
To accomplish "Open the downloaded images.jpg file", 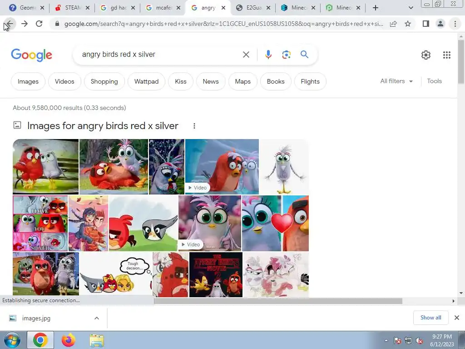I will point(36,318).
